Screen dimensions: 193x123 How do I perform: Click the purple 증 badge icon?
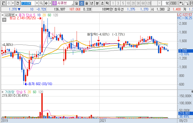click(54, 3)
